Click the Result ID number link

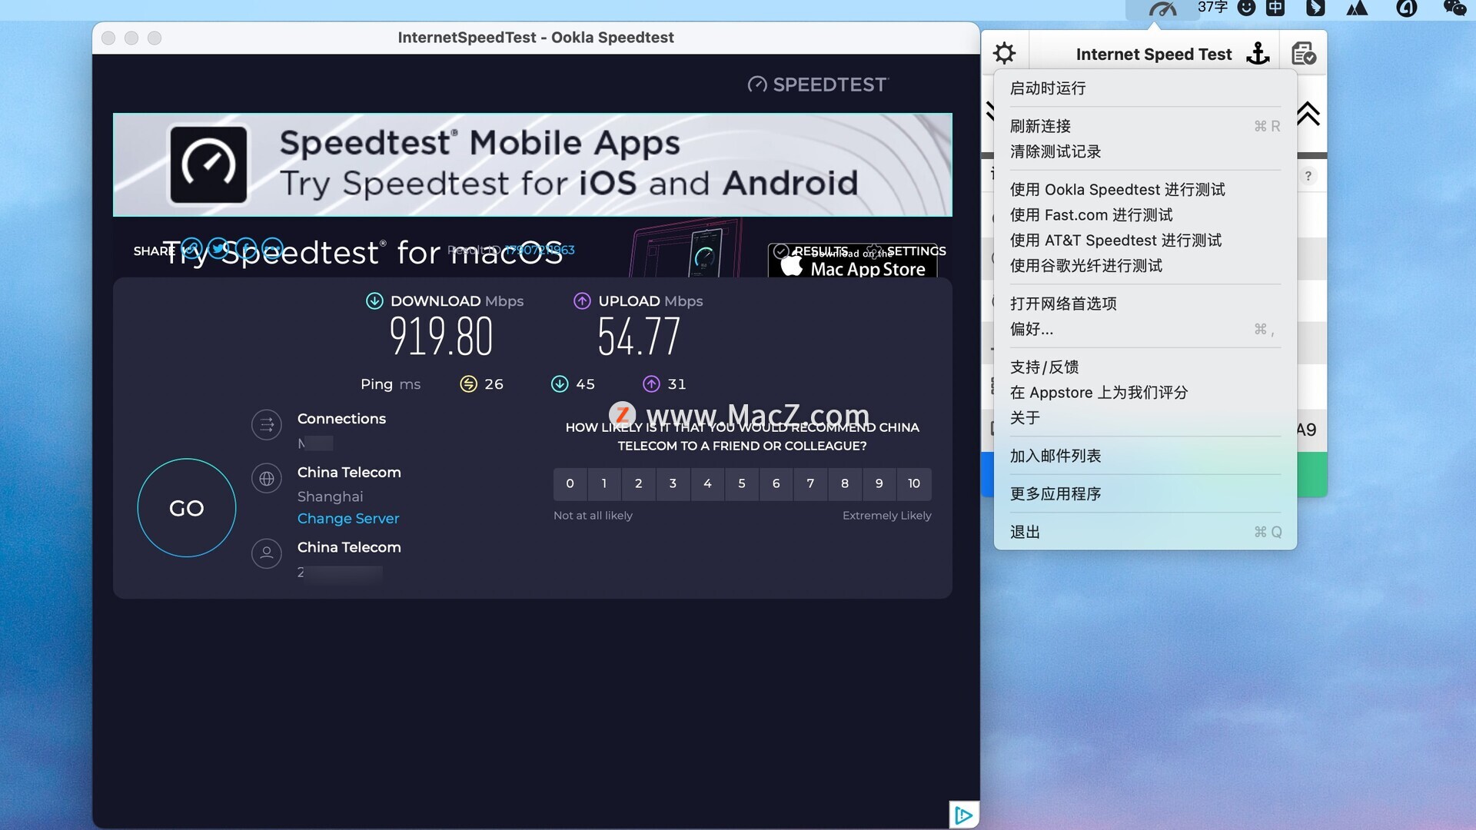540,251
